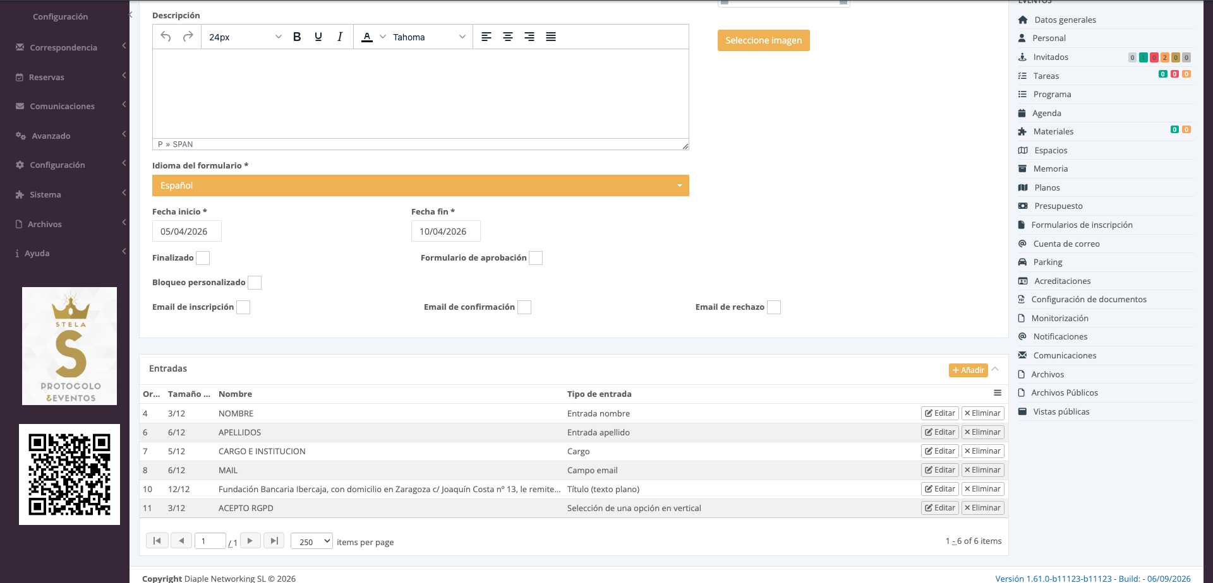Viewport: 1213px width, 583px height.
Task: Justify text in editor
Action: 551,37
